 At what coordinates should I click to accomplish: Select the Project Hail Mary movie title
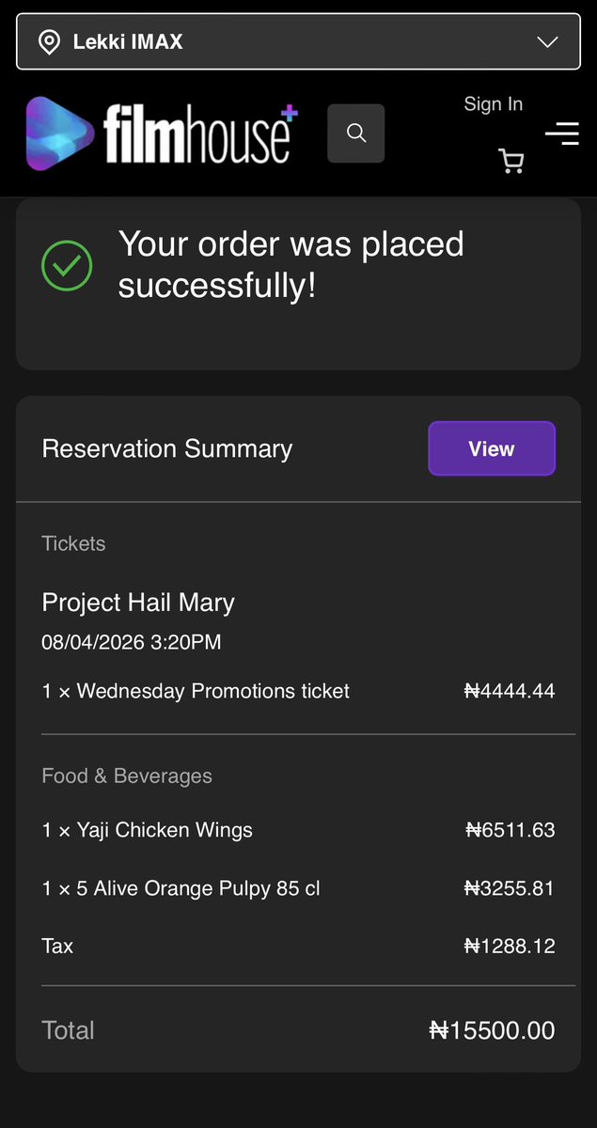[138, 603]
